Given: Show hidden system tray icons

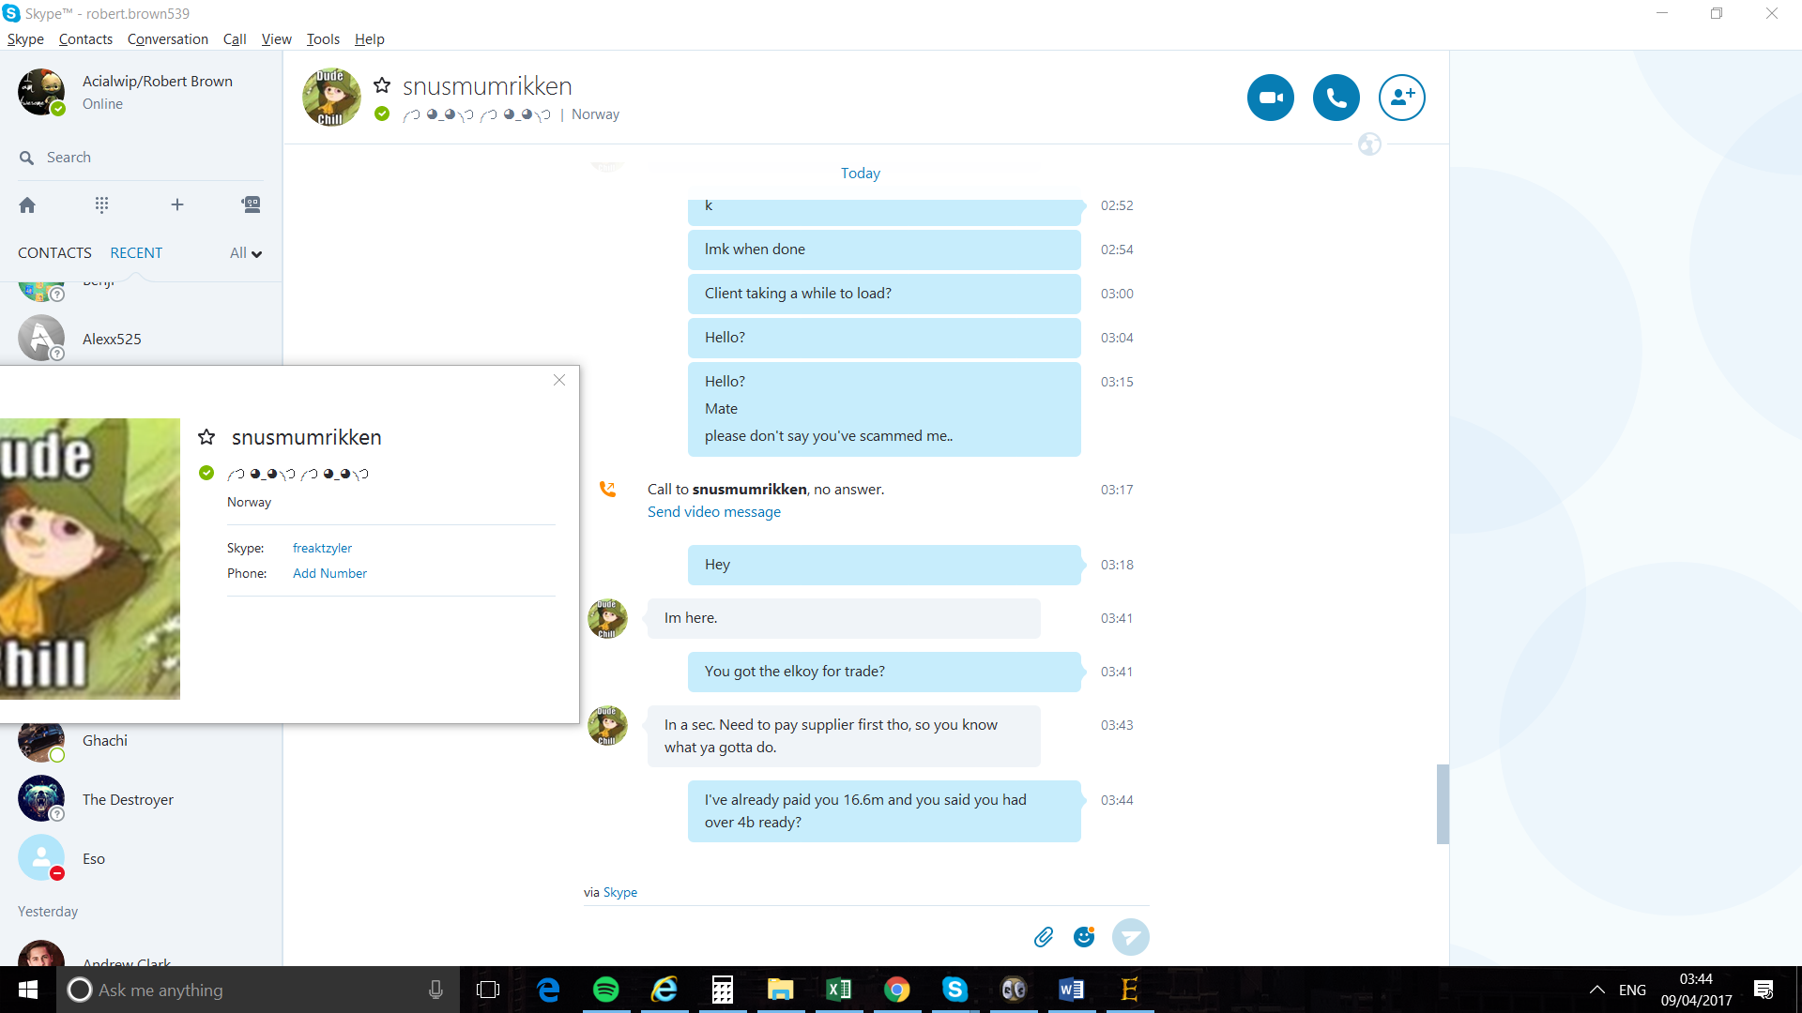Looking at the screenshot, I should click(1596, 990).
